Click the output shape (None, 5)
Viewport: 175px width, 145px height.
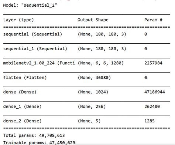(89, 121)
